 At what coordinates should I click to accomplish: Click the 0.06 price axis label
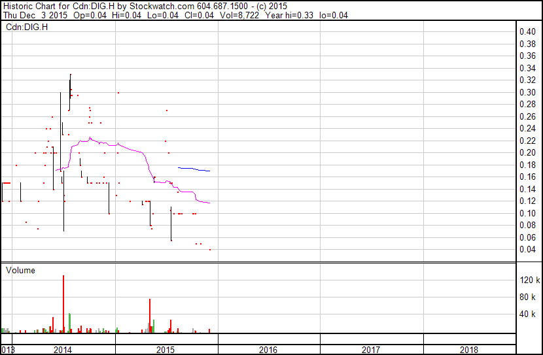[x=527, y=238]
